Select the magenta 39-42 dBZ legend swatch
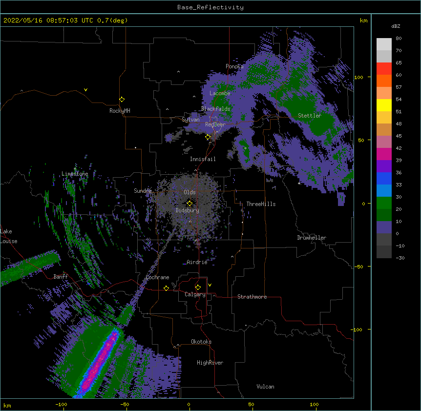421x411 pixels. [x=384, y=154]
